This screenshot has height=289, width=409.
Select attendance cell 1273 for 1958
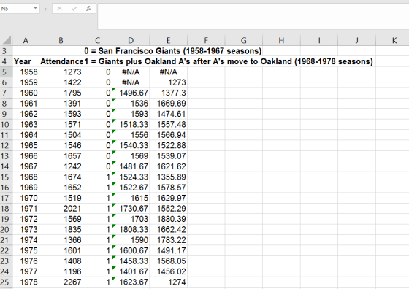[x=61, y=72]
